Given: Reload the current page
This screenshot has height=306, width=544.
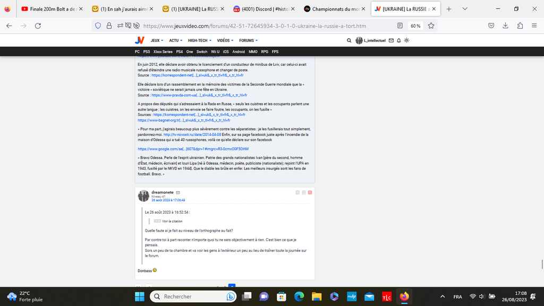Looking at the screenshot, I should (x=38, y=25).
